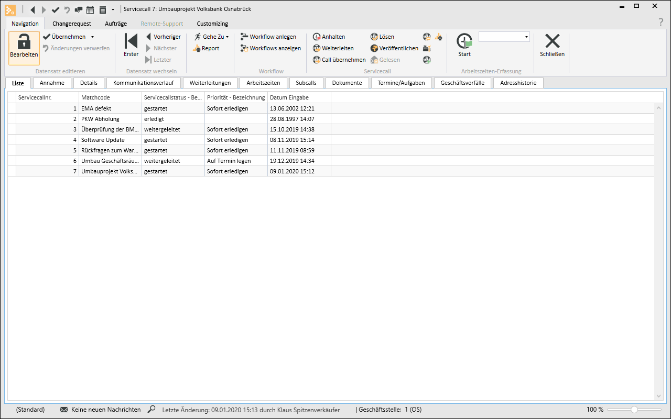
Task: Click back arrow in quick access toolbar
Action: tap(33, 9)
